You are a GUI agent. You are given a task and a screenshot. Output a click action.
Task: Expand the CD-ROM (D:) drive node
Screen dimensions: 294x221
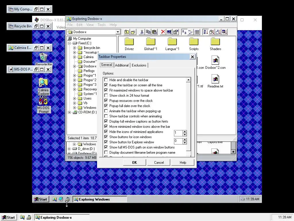pos(69,112)
